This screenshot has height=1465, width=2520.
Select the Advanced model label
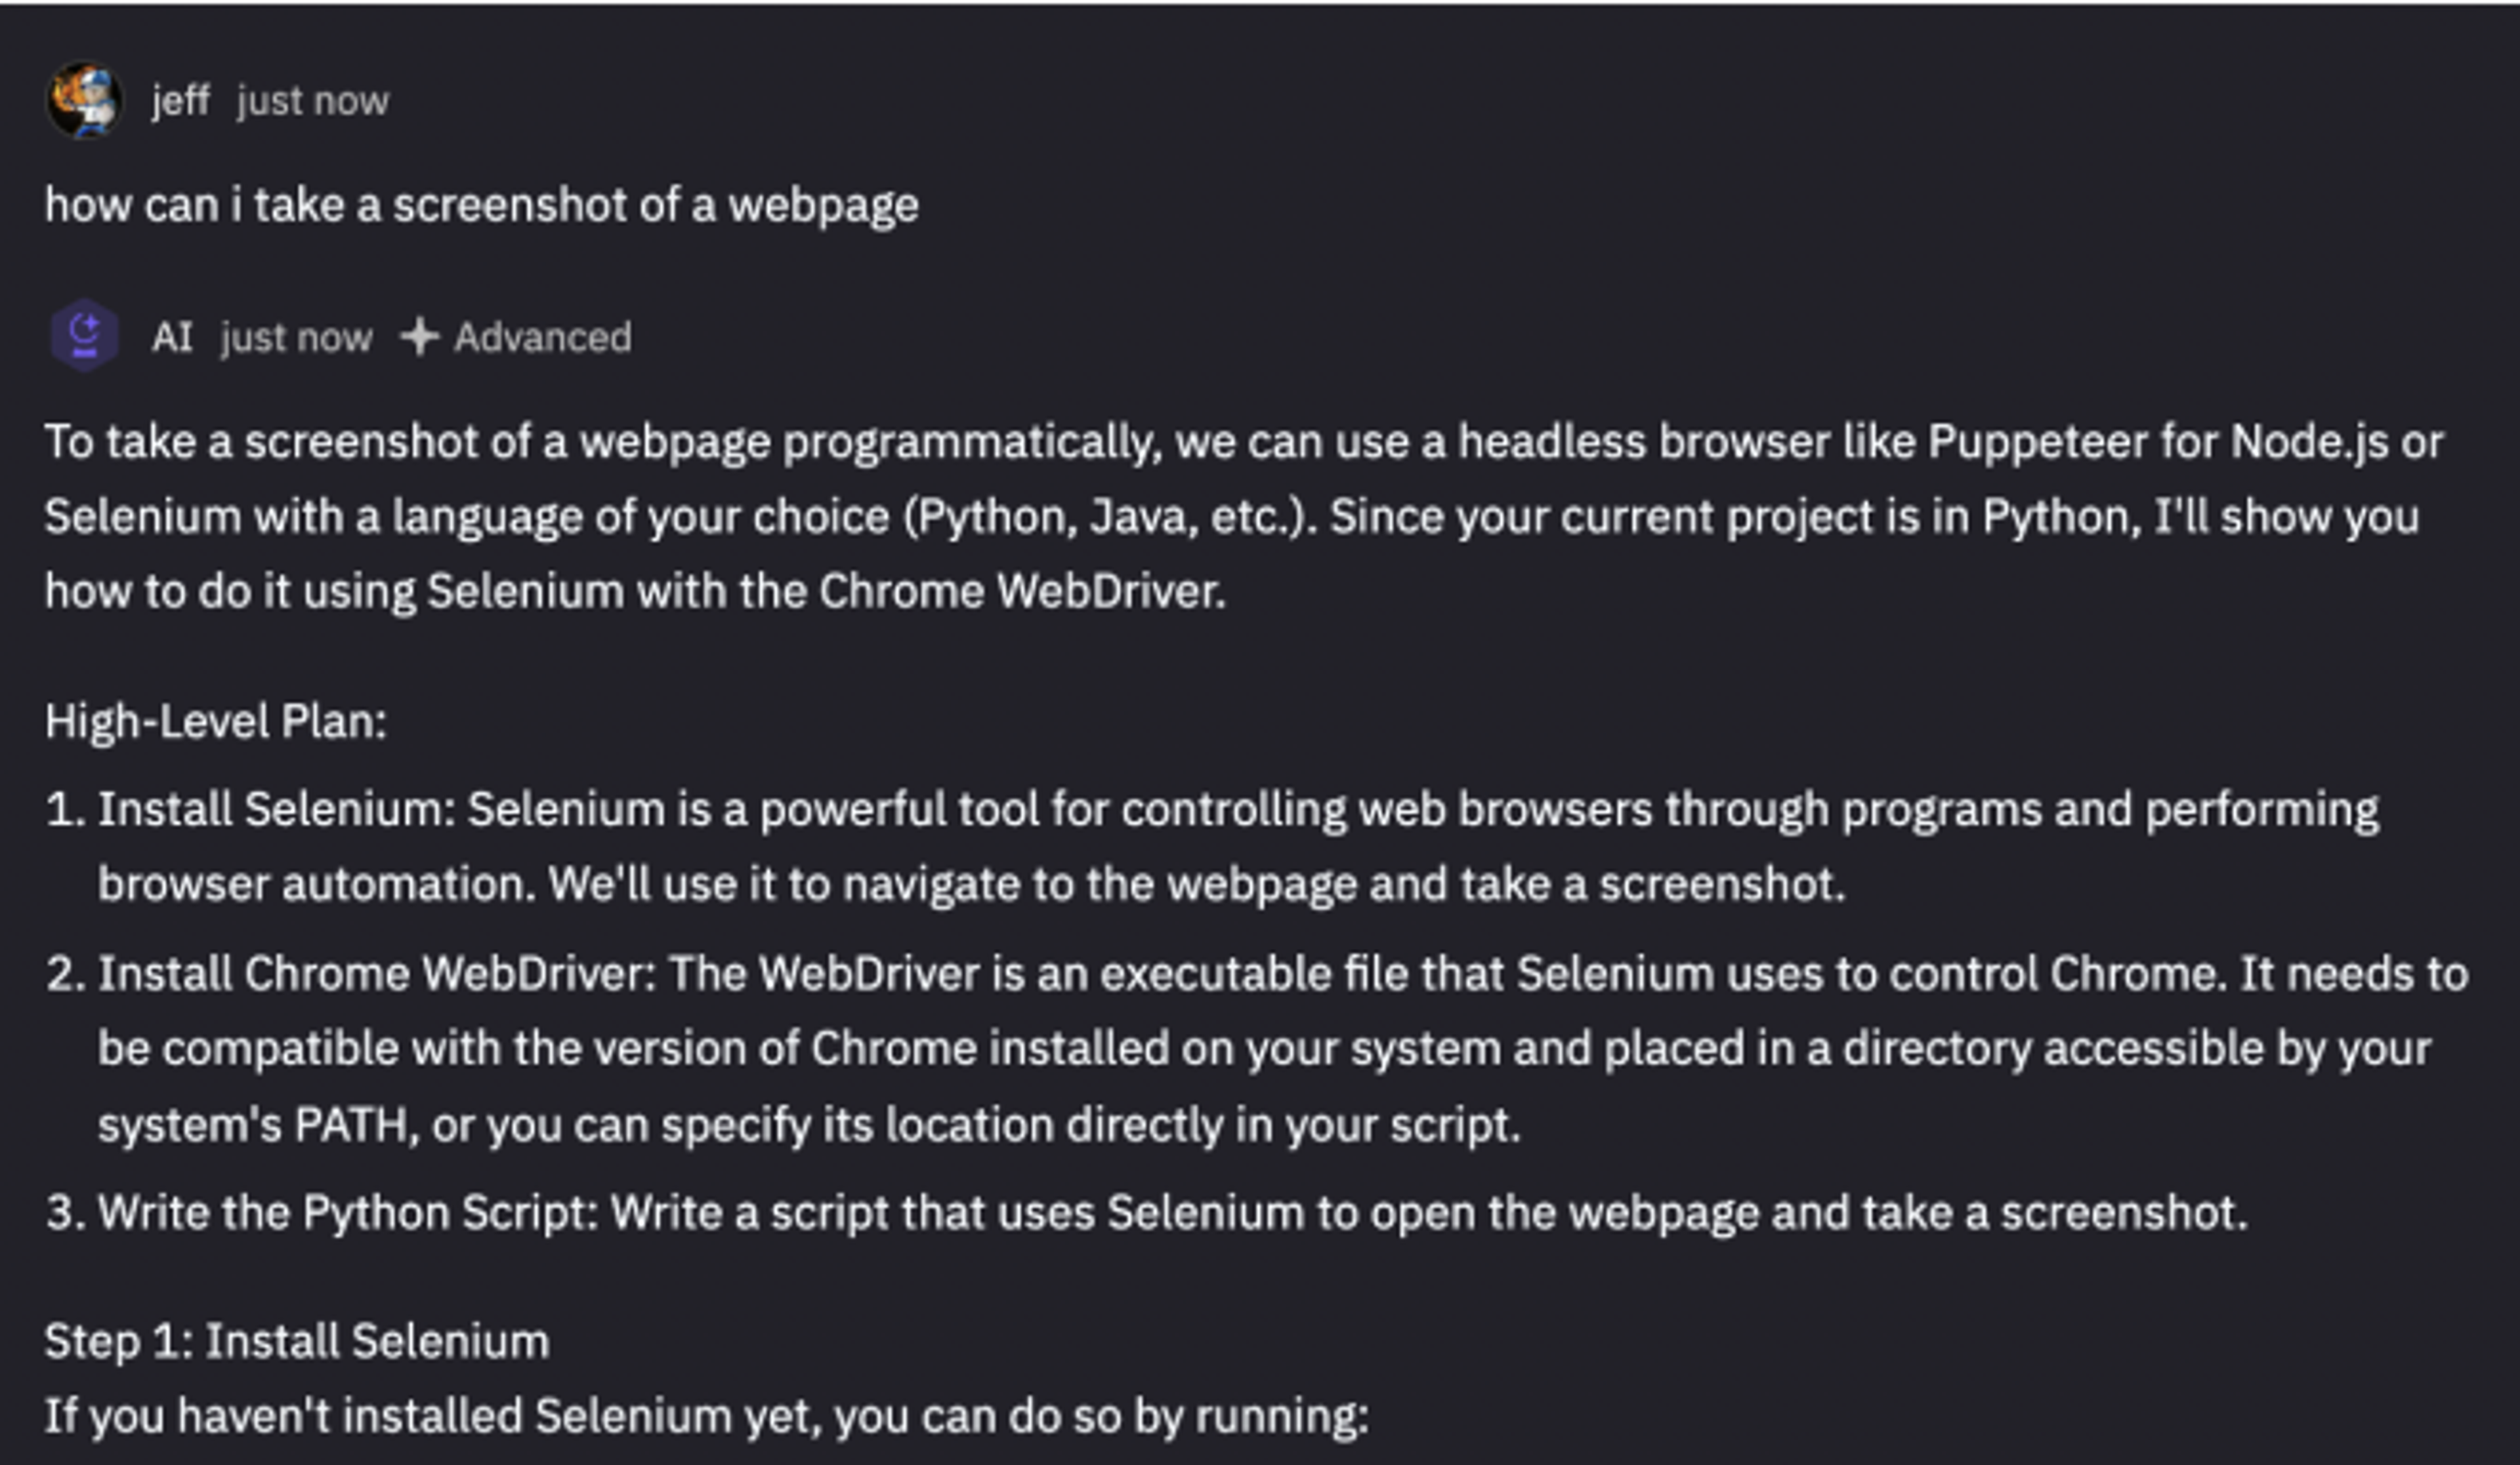[x=542, y=338]
